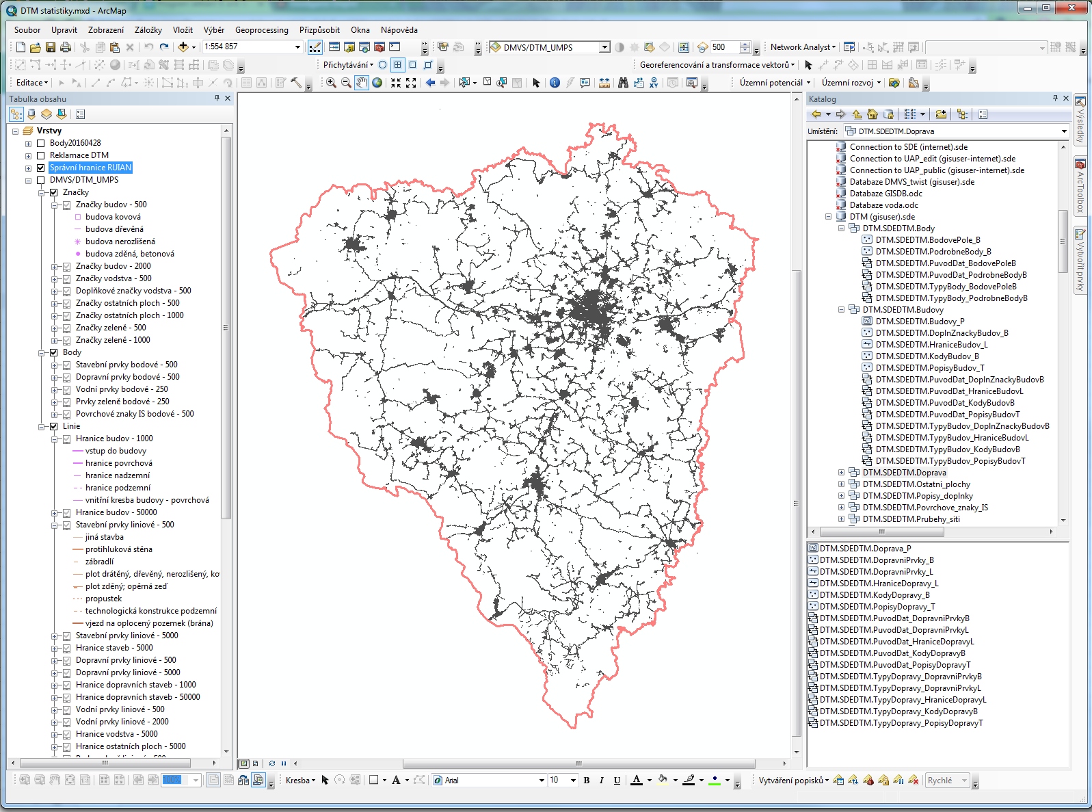List table of contents by source
This screenshot has height=812, width=1092.
31,114
